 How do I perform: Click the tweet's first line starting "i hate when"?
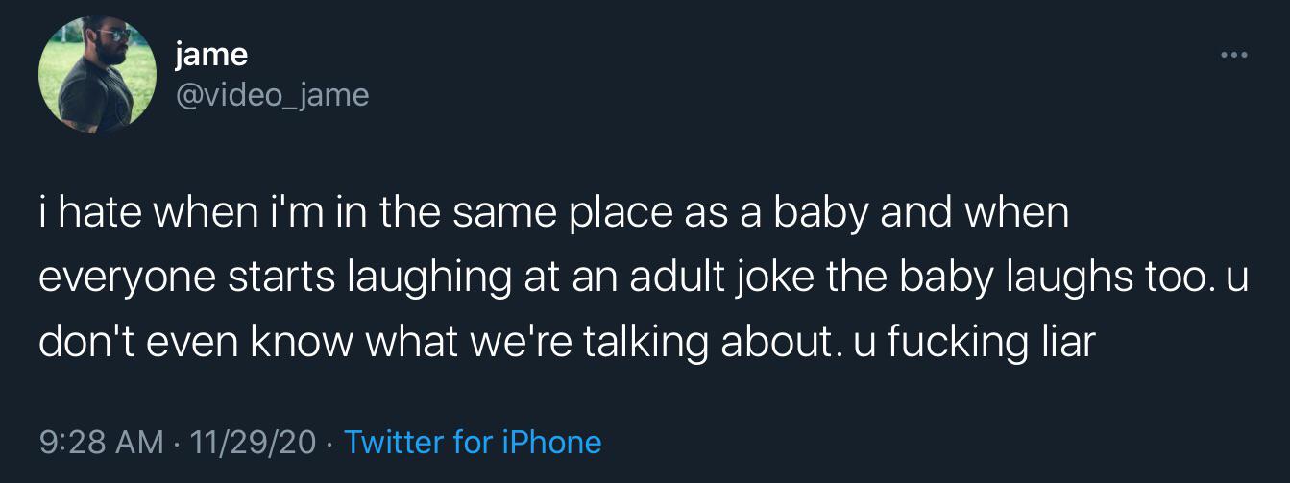coord(553,213)
